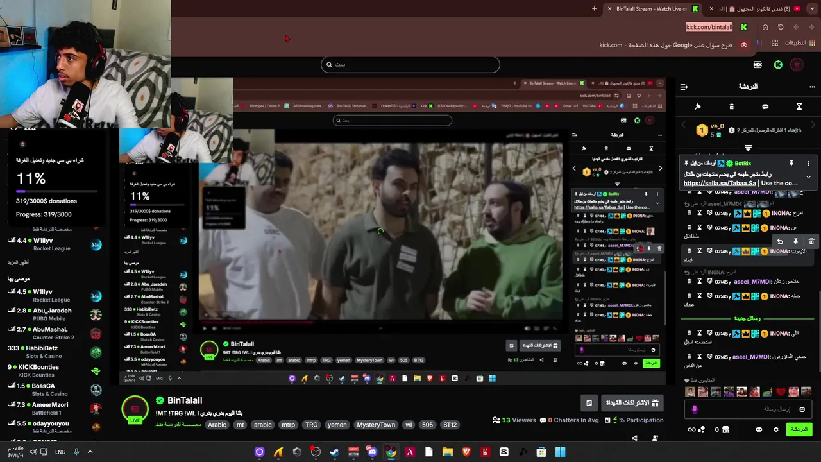Reload the browser page

coord(781,27)
